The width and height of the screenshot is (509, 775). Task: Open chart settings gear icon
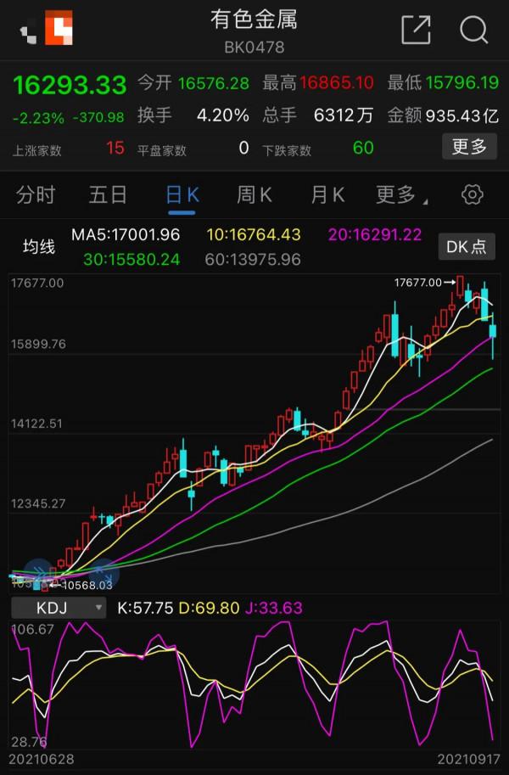click(x=472, y=194)
